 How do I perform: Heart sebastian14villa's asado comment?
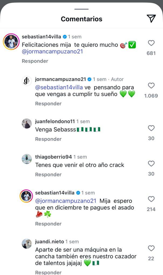tap(151, 199)
